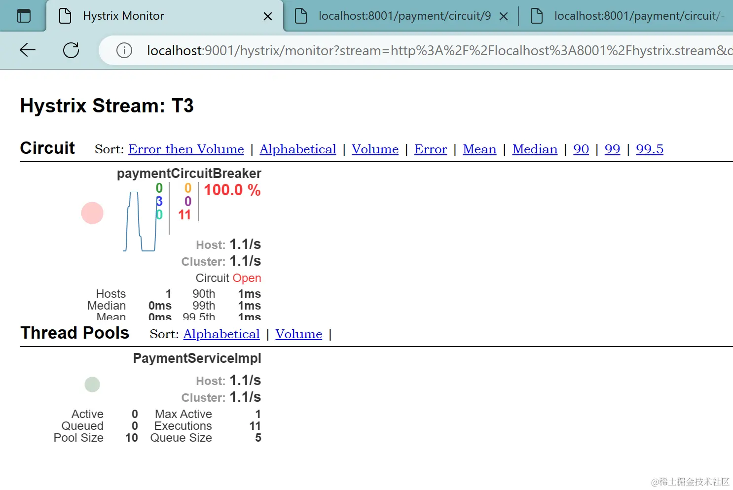733x490 pixels.
Task: Sort circuits by 90th percentile
Action: tap(581, 149)
